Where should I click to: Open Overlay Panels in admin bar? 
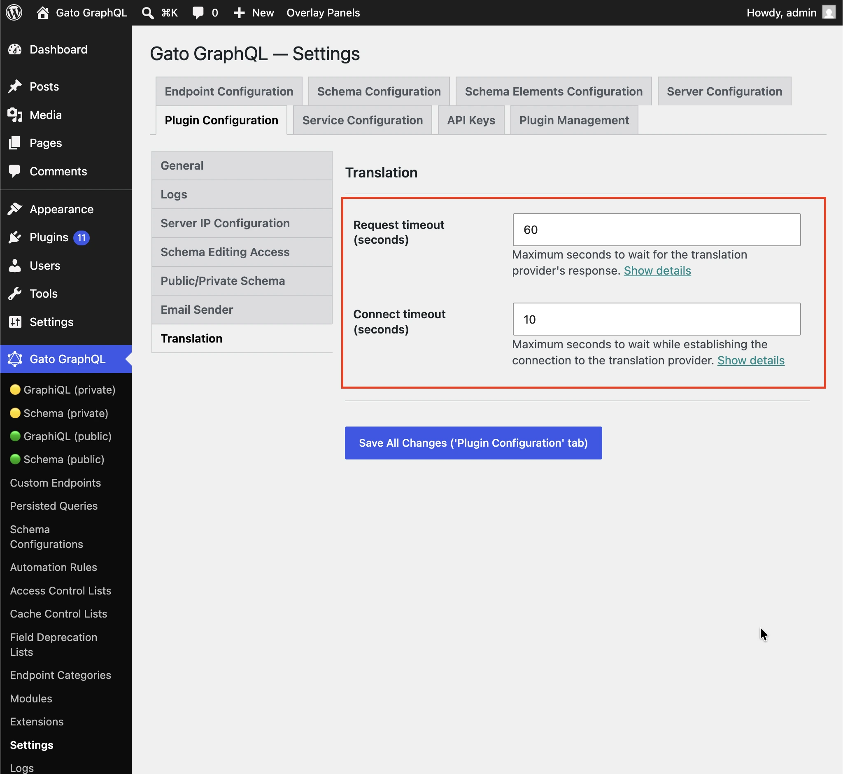click(x=323, y=13)
